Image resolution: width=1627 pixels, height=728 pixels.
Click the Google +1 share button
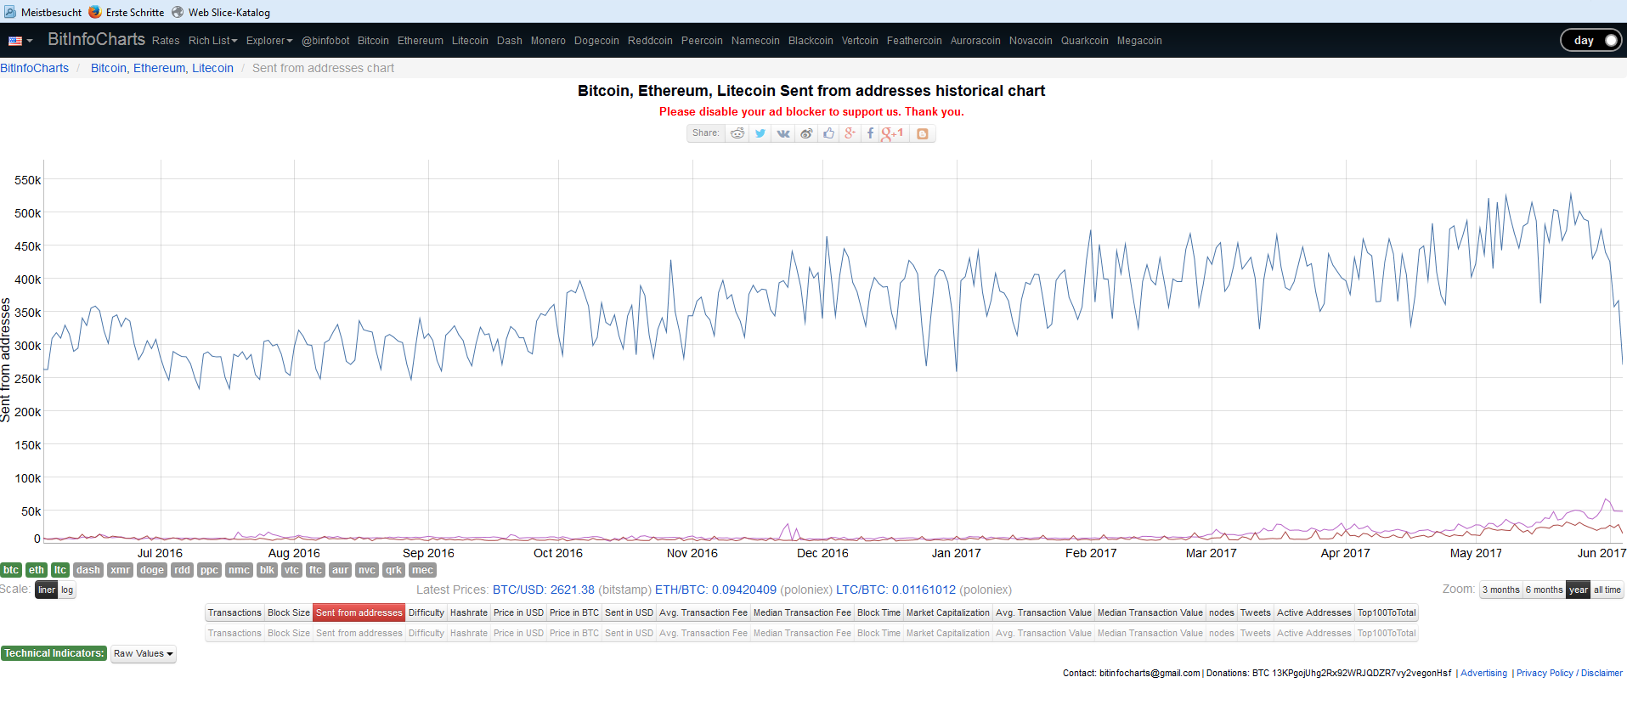[893, 133]
